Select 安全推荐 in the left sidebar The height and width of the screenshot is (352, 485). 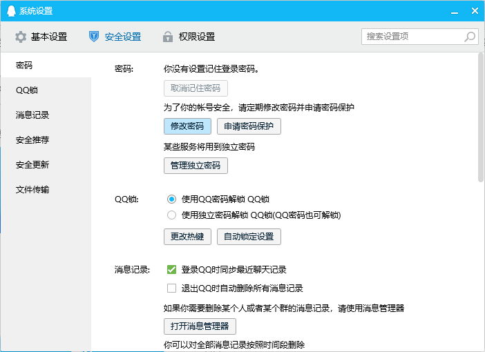pyautogui.click(x=46, y=139)
